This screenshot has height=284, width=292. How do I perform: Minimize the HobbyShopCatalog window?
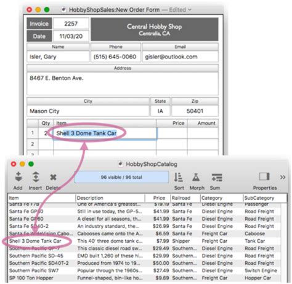point(22,164)
